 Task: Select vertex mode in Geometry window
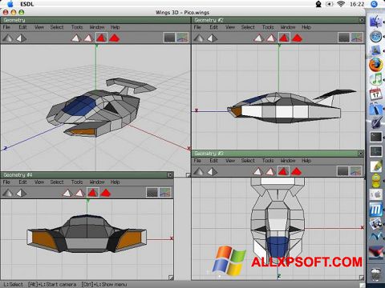(76, 38)
